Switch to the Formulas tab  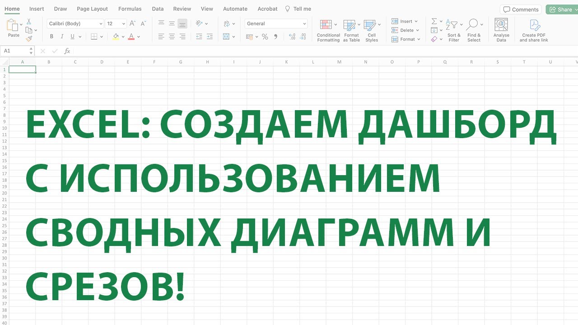[130, 9]
